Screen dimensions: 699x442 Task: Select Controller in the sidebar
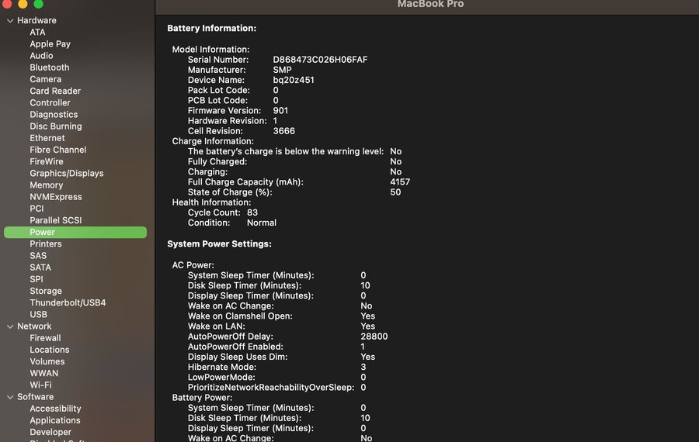(x=50, y=102)
